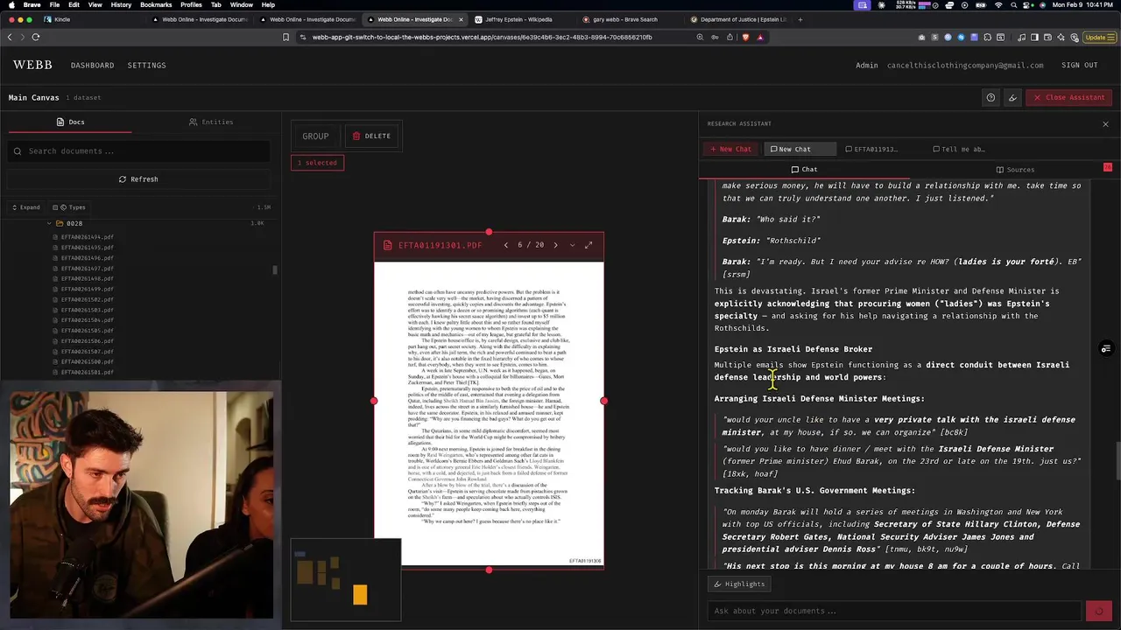Start a red New Chat
Screen dimensions: 1121x630
pyautogui.click(x=730, y=149)
